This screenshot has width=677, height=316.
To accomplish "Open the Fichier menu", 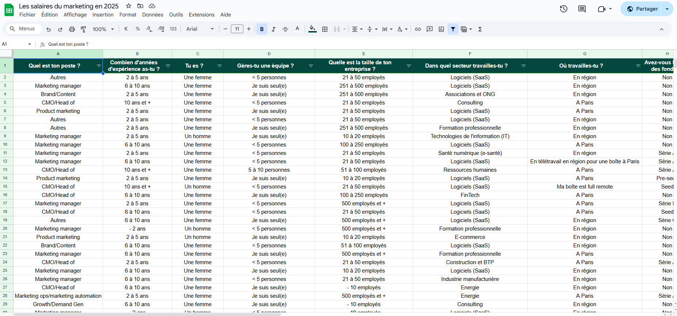I will point(27,15).
